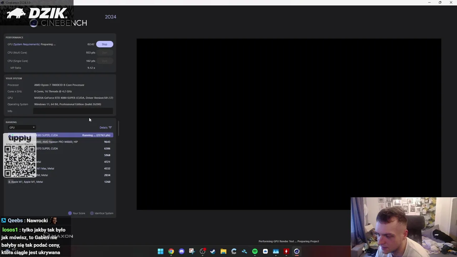Click the Info text field
Viewport: 457px width, 257px height.
tap(73, 111)
